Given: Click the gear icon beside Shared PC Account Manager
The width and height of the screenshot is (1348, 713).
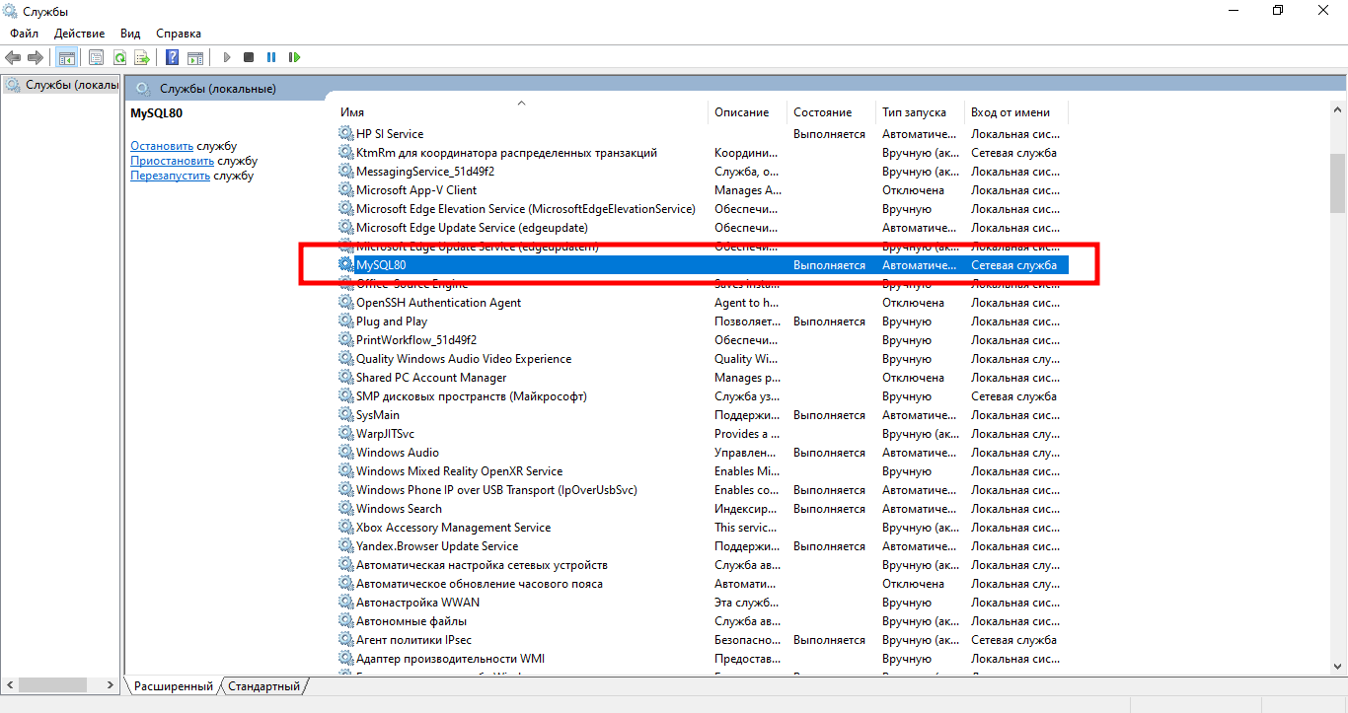Looking at the screenshot, I should [x=345, y=378].
